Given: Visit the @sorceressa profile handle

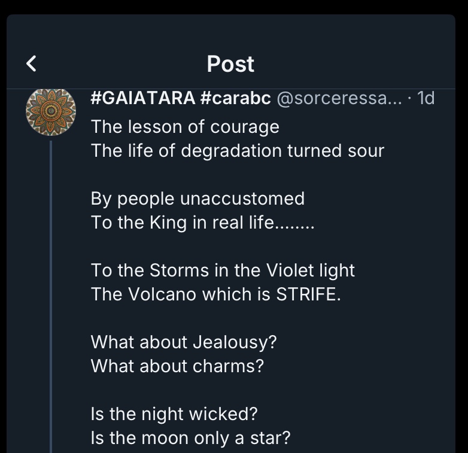Looking at the screenshot, I should tap(339, 98).
